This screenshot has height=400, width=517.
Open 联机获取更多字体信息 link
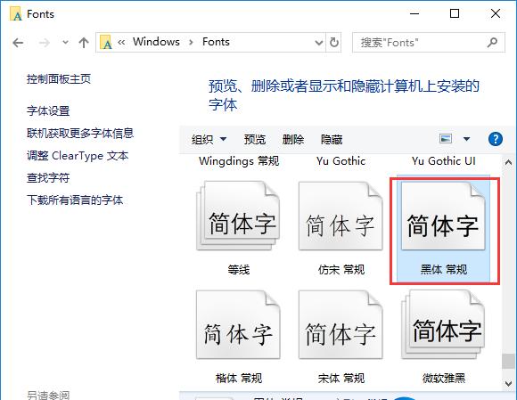tap(80, 133)
